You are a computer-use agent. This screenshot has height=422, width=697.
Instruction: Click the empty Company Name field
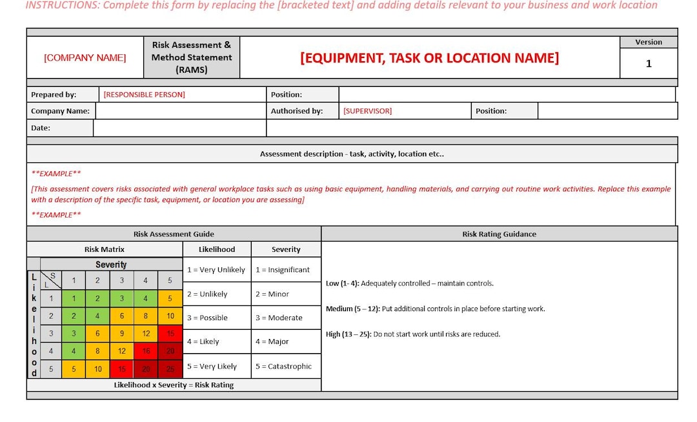tap(181, 111)
